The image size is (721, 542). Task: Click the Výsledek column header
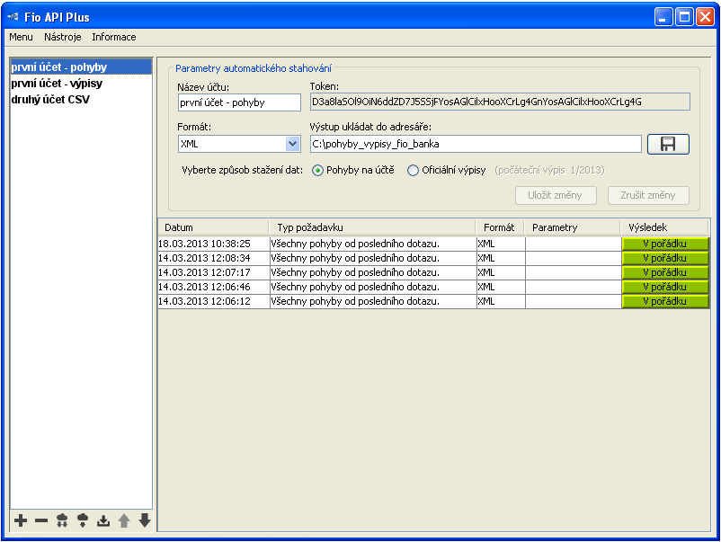(664, 227)
